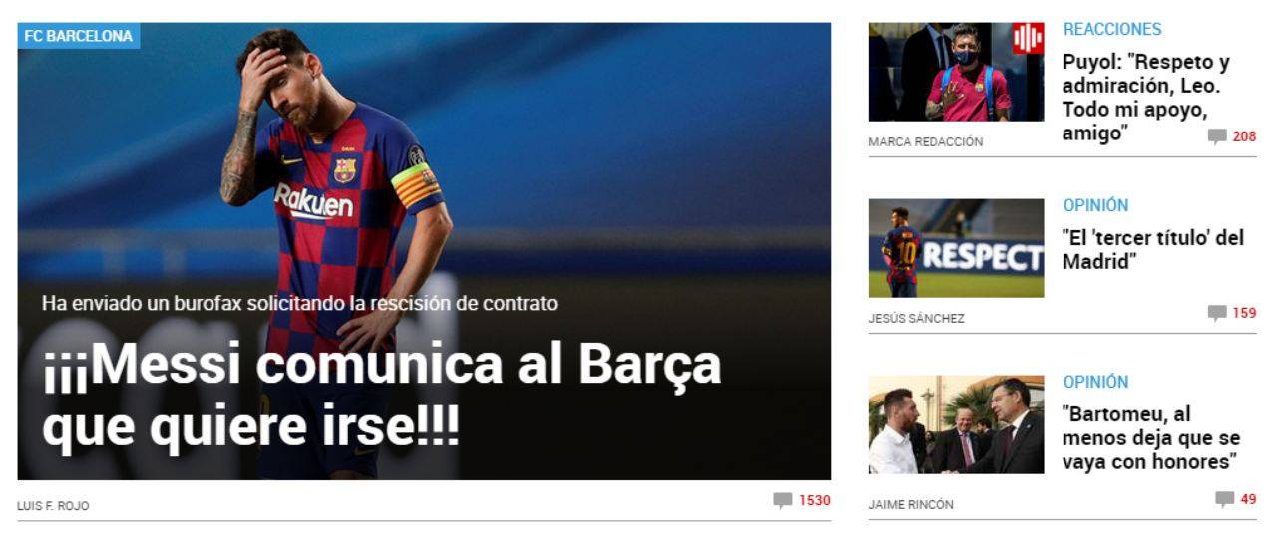1277x534 pixels.
Task: Open the REACCIONES category label
Action: 1112,29
